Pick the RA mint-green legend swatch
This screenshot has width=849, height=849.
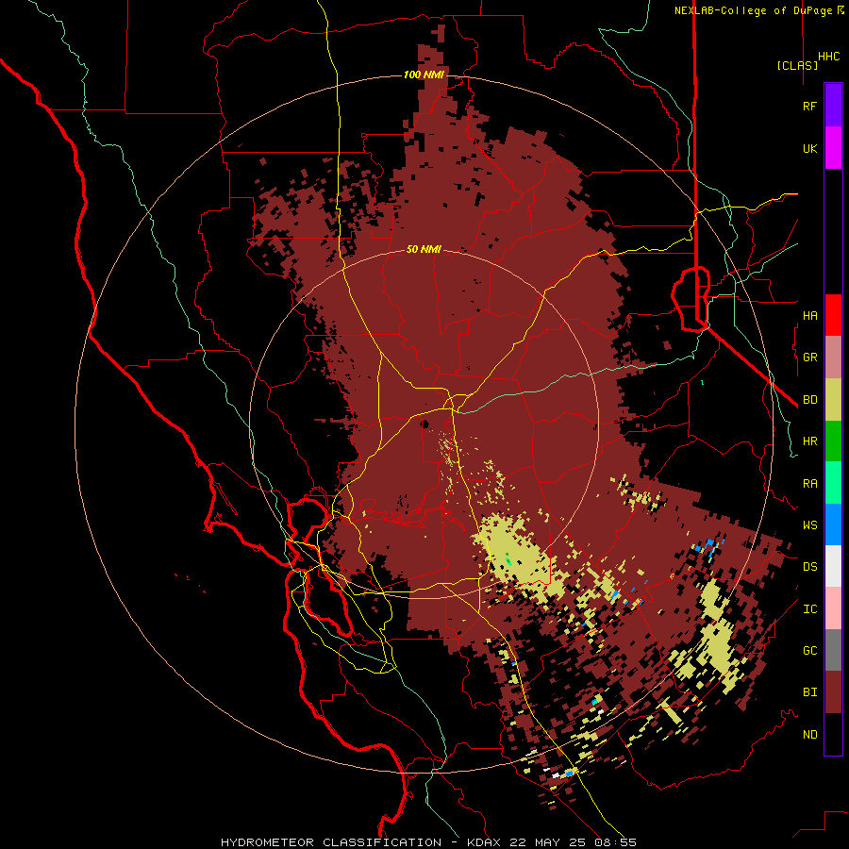[x=833, y=483]
